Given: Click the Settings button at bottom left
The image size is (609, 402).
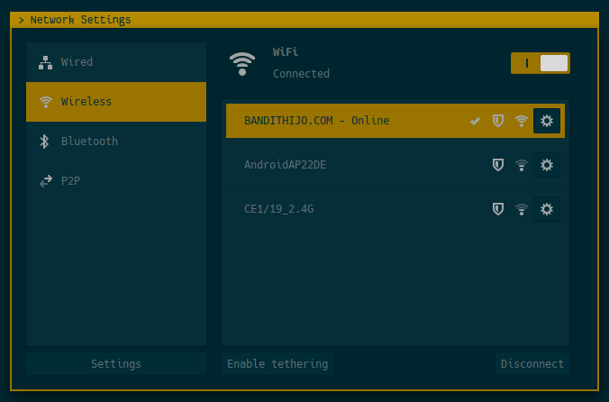Looking at the screenshot, I should tap(116, 364).
